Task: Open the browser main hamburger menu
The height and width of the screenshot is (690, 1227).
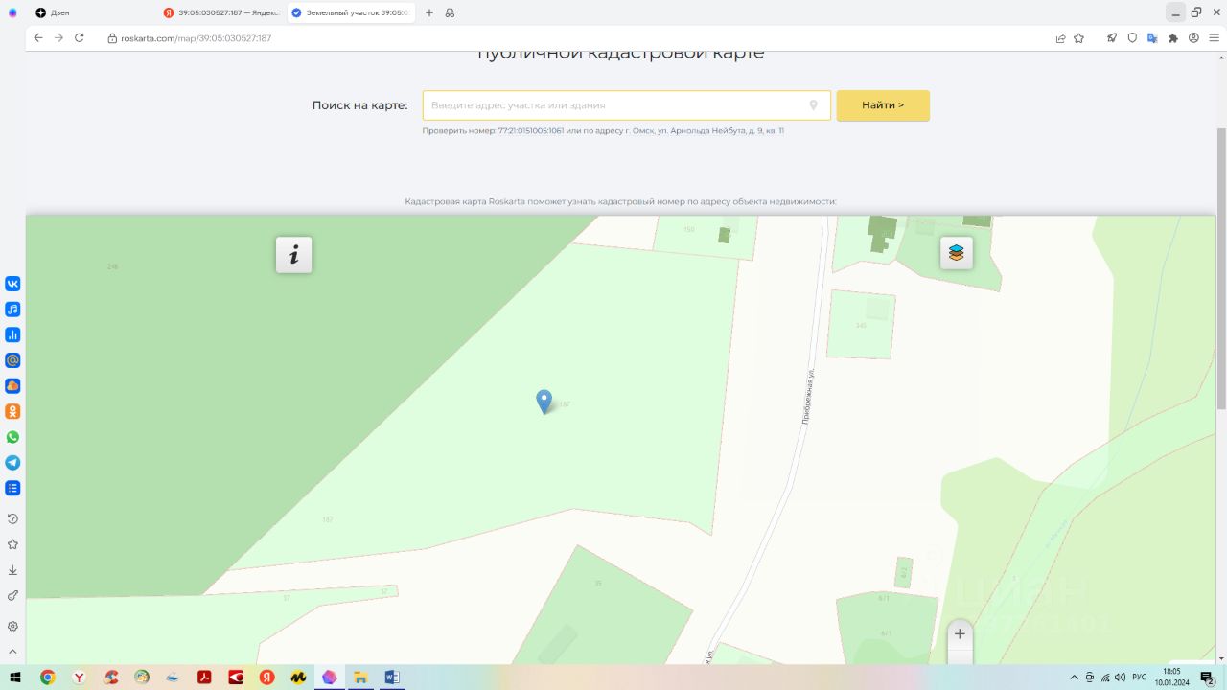Action: [x=1214, y=38]
